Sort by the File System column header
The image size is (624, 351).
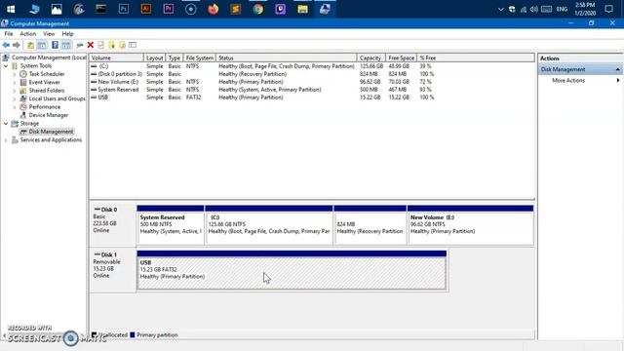click(199, 58)
